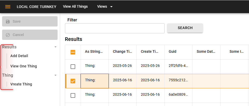Open the hamburger navigation menu
Viewport: 249px width, 106px height.
(8, 7)
